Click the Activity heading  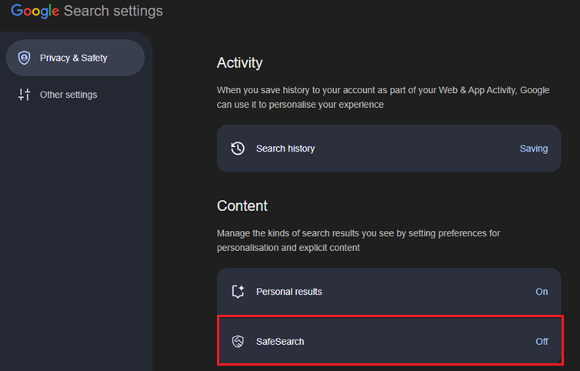pos(240,62)
